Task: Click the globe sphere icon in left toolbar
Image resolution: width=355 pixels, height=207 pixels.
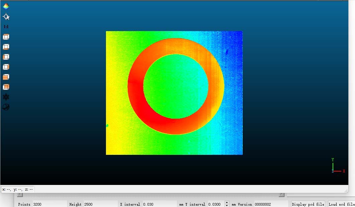Action: [6, 107]
